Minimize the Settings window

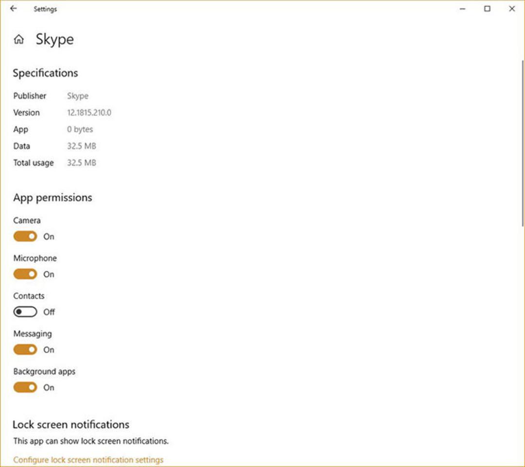click(x=463, y=9)
